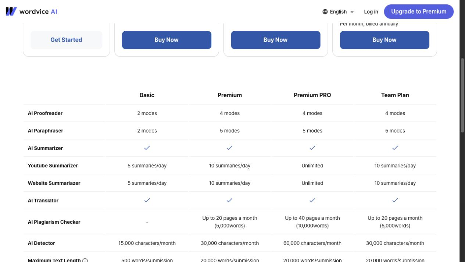The height and width of the screenshot is (262, 465).
Task: Click the AI Plagiarism Checker row label
Action: click(x=54, y=222)
